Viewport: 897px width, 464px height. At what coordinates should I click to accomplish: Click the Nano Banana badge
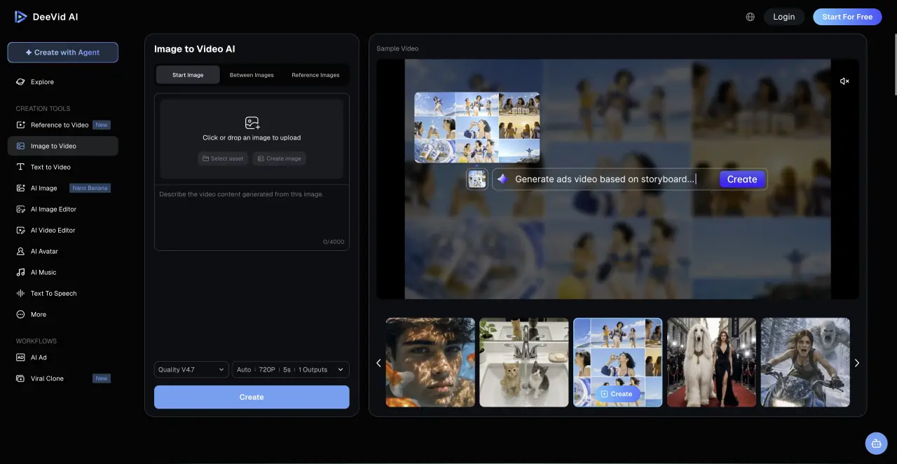pyautogui.click(x=90, y=188)
